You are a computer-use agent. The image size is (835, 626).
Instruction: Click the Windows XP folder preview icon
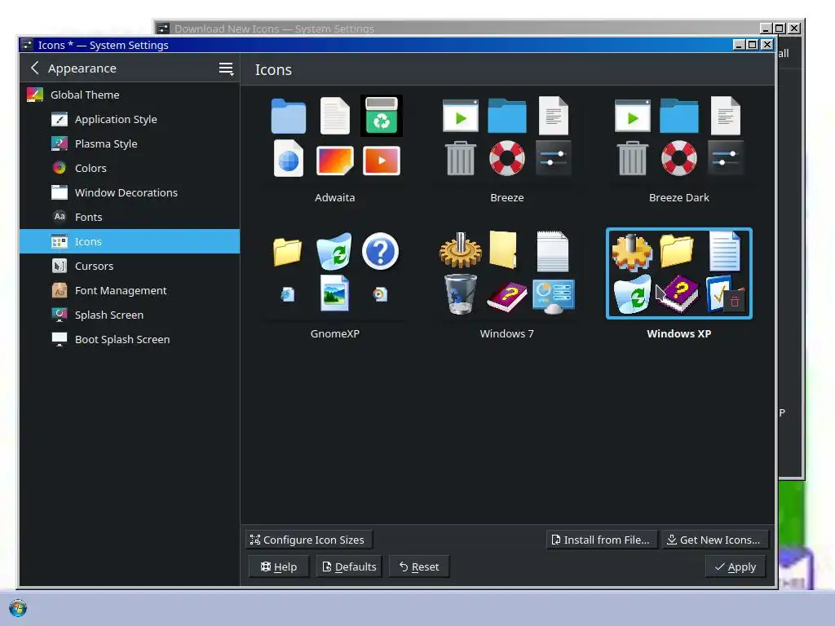[x=677, y=251]
